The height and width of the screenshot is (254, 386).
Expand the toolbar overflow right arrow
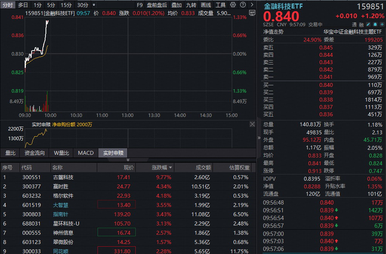click(x=252, y=5)
